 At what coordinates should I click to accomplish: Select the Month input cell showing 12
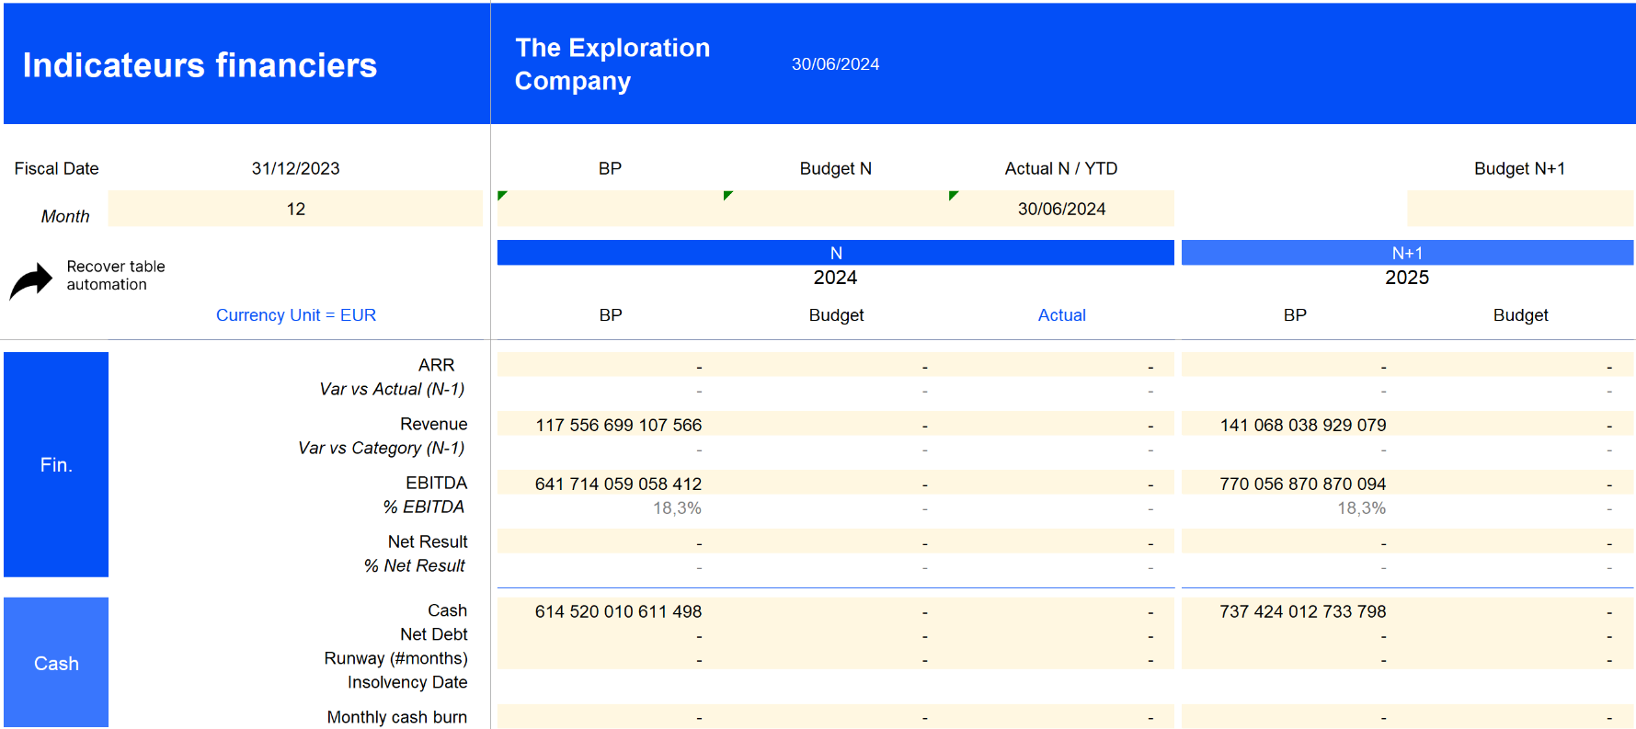click(x=295, y=209)
